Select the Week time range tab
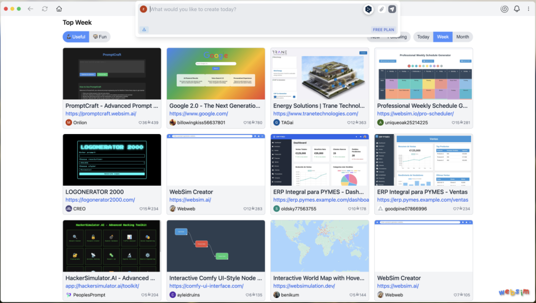This screenshot has height=303, width=536. 443,37
